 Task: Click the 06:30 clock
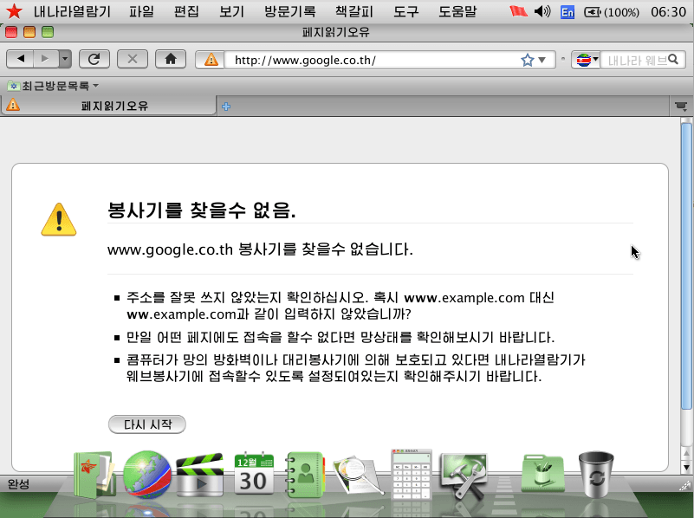point(668,12)
